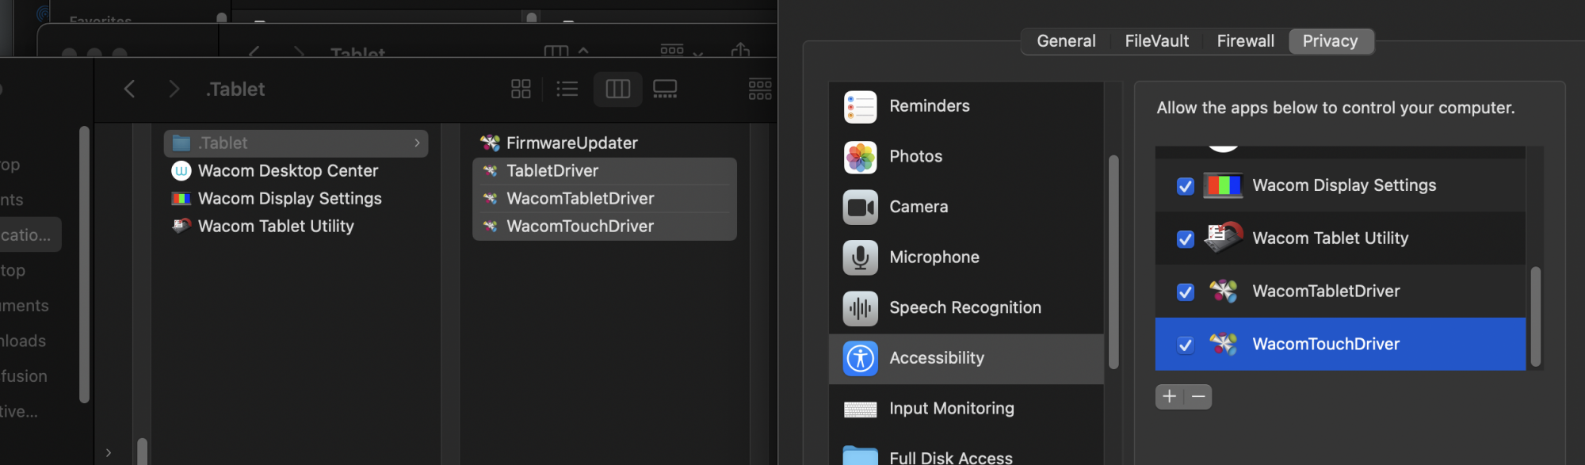Switch Finder to gallery view
Viewport: 1585px width, 465px height.
tap(665, 89)
